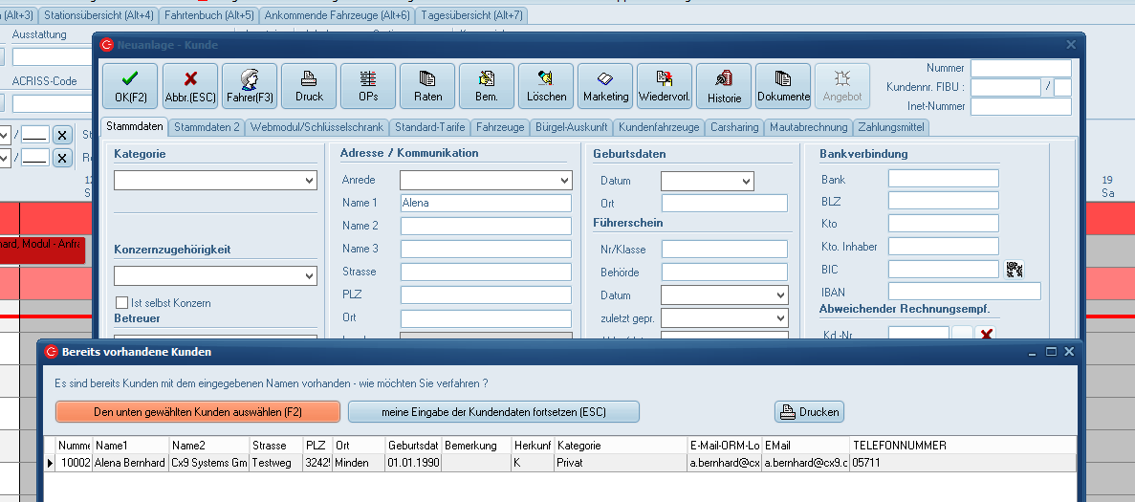Image resolution: width=1135 pixels, height=502 pixels.
Task: Open the Dokumente toolbar button
Action: (783, 86)
